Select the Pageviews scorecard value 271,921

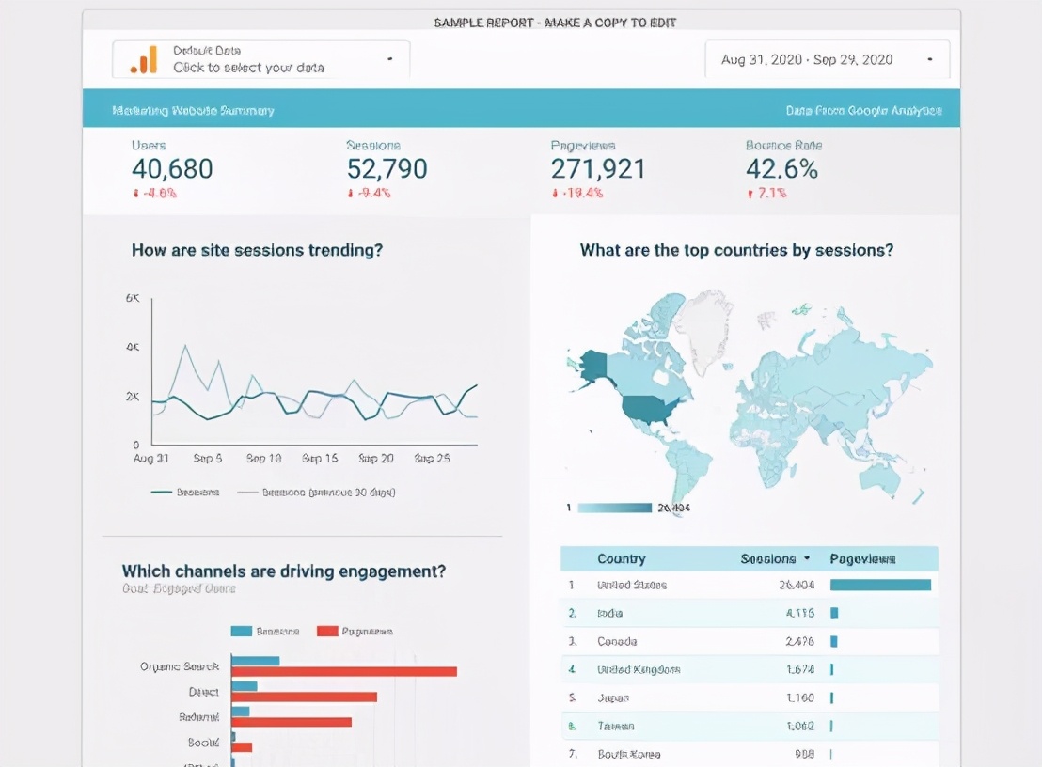coord(598,169)
